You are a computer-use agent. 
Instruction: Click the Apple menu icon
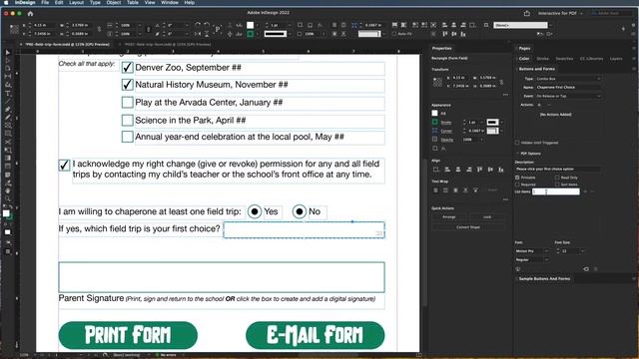tap(6, 2)
